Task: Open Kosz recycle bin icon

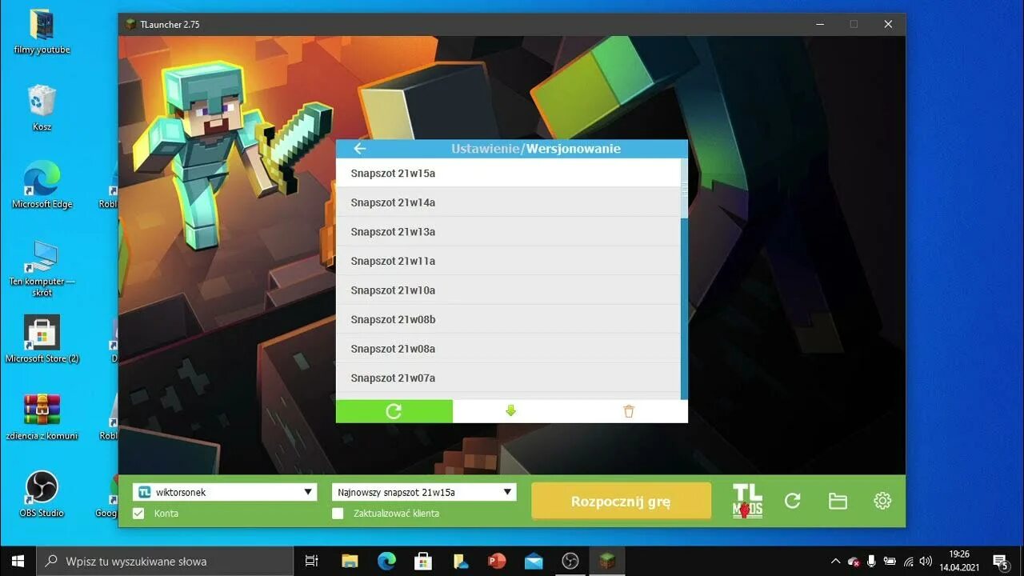Action: [42, 108]
